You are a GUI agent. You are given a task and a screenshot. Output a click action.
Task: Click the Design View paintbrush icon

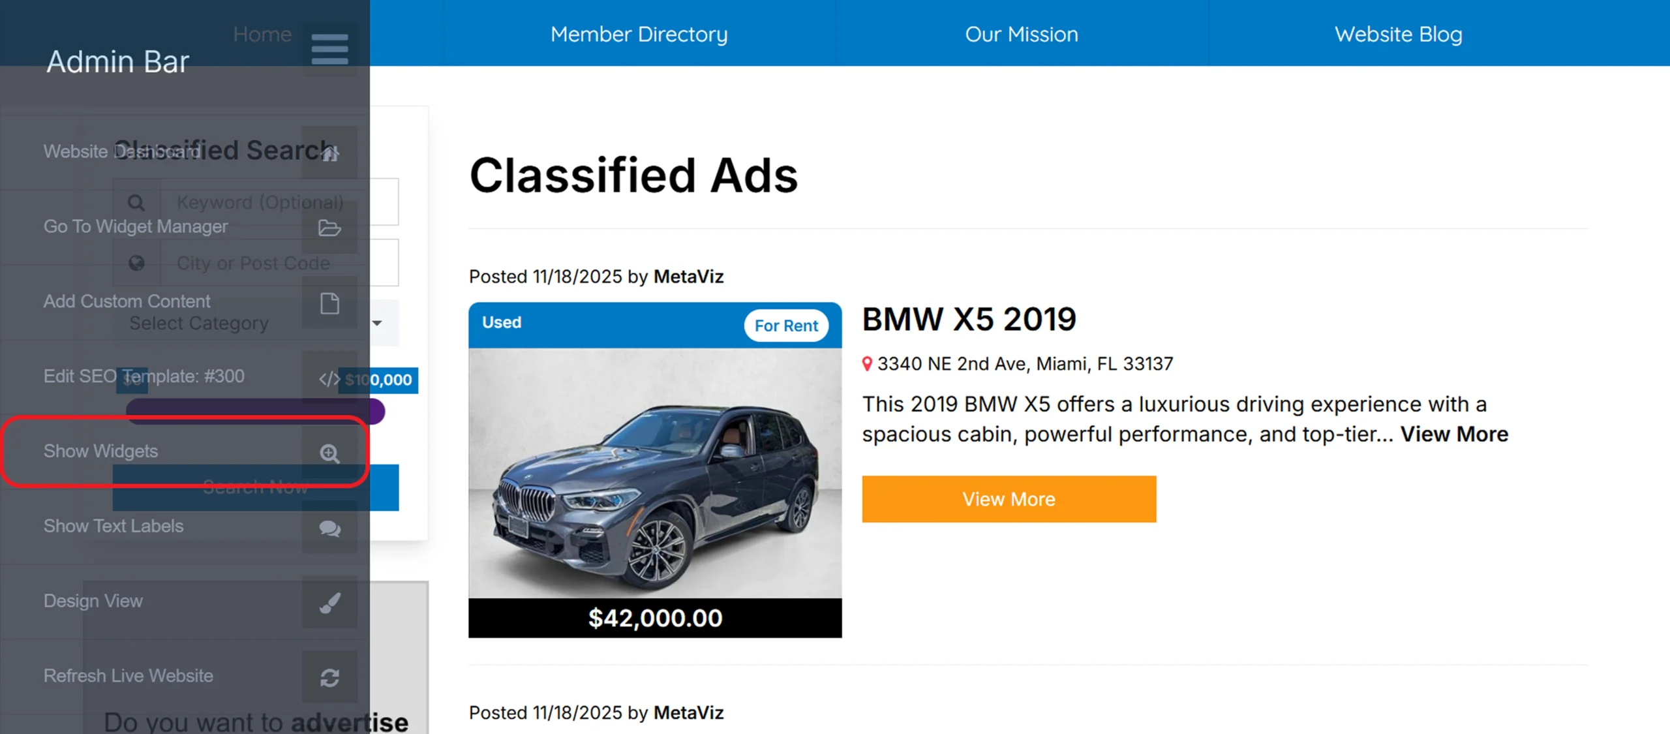pyautogui.click(x=329, y=603)
